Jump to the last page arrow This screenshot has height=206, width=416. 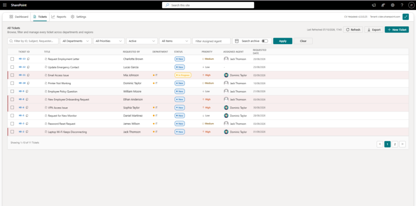(403, 144)
